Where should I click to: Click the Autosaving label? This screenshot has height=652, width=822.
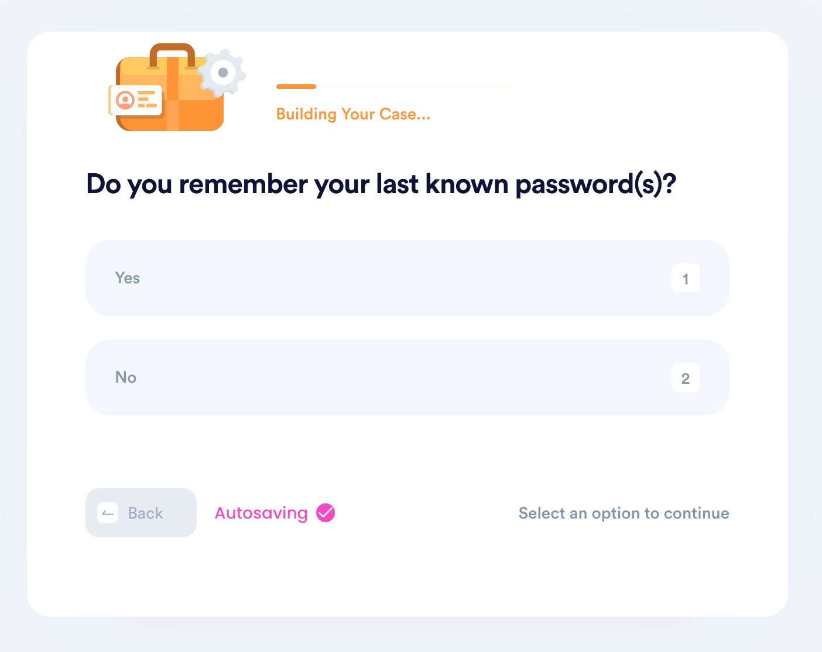point(261,513)
